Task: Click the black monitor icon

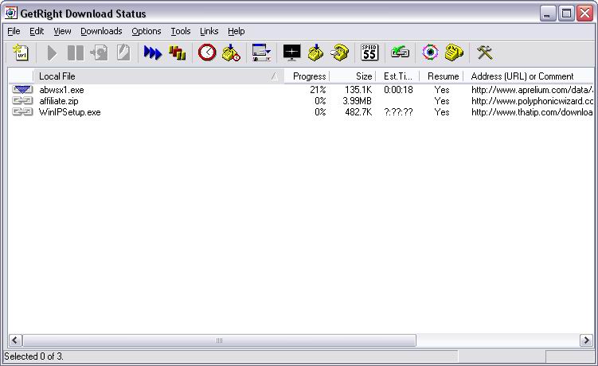Action: click(291, 53)
